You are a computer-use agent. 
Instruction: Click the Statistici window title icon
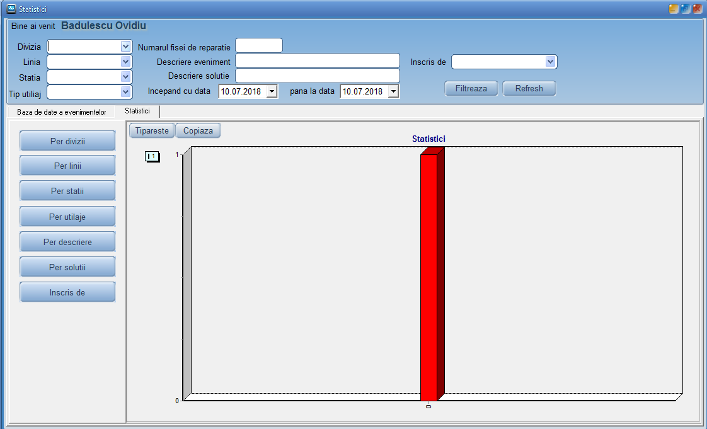[11, 9]
